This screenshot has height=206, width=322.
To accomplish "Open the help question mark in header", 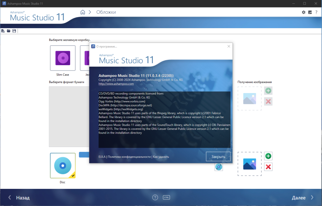I will (x=316, y=12).
